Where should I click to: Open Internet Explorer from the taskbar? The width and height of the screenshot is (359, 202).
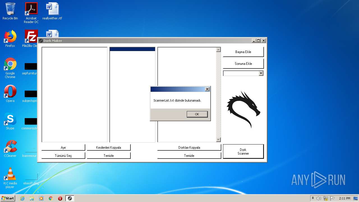22,198
